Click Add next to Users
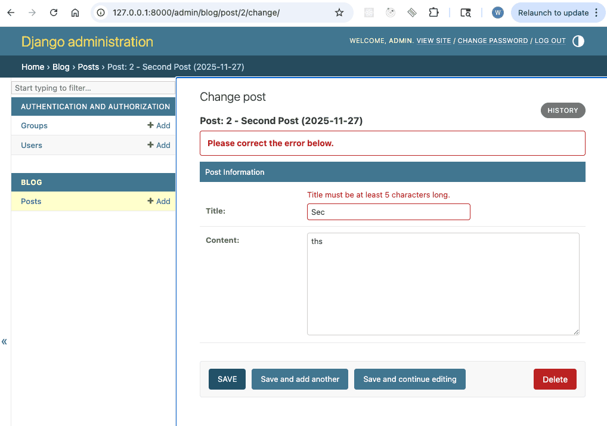The height and width of the screenshot is (426, 607). pos(159,146)
